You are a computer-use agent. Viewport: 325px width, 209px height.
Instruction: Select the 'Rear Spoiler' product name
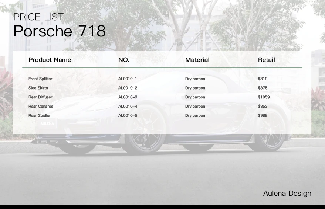(x=40, y=116)
